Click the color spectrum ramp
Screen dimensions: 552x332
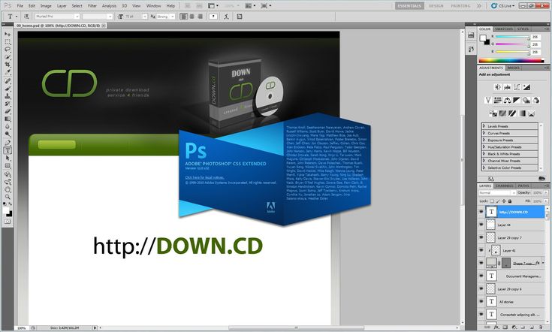click(x=511, y=60)
